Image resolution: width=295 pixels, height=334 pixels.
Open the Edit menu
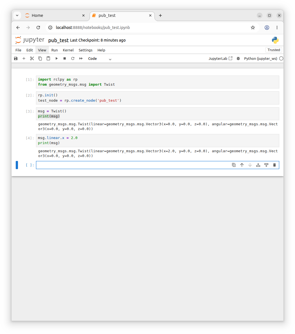(29, 50)
